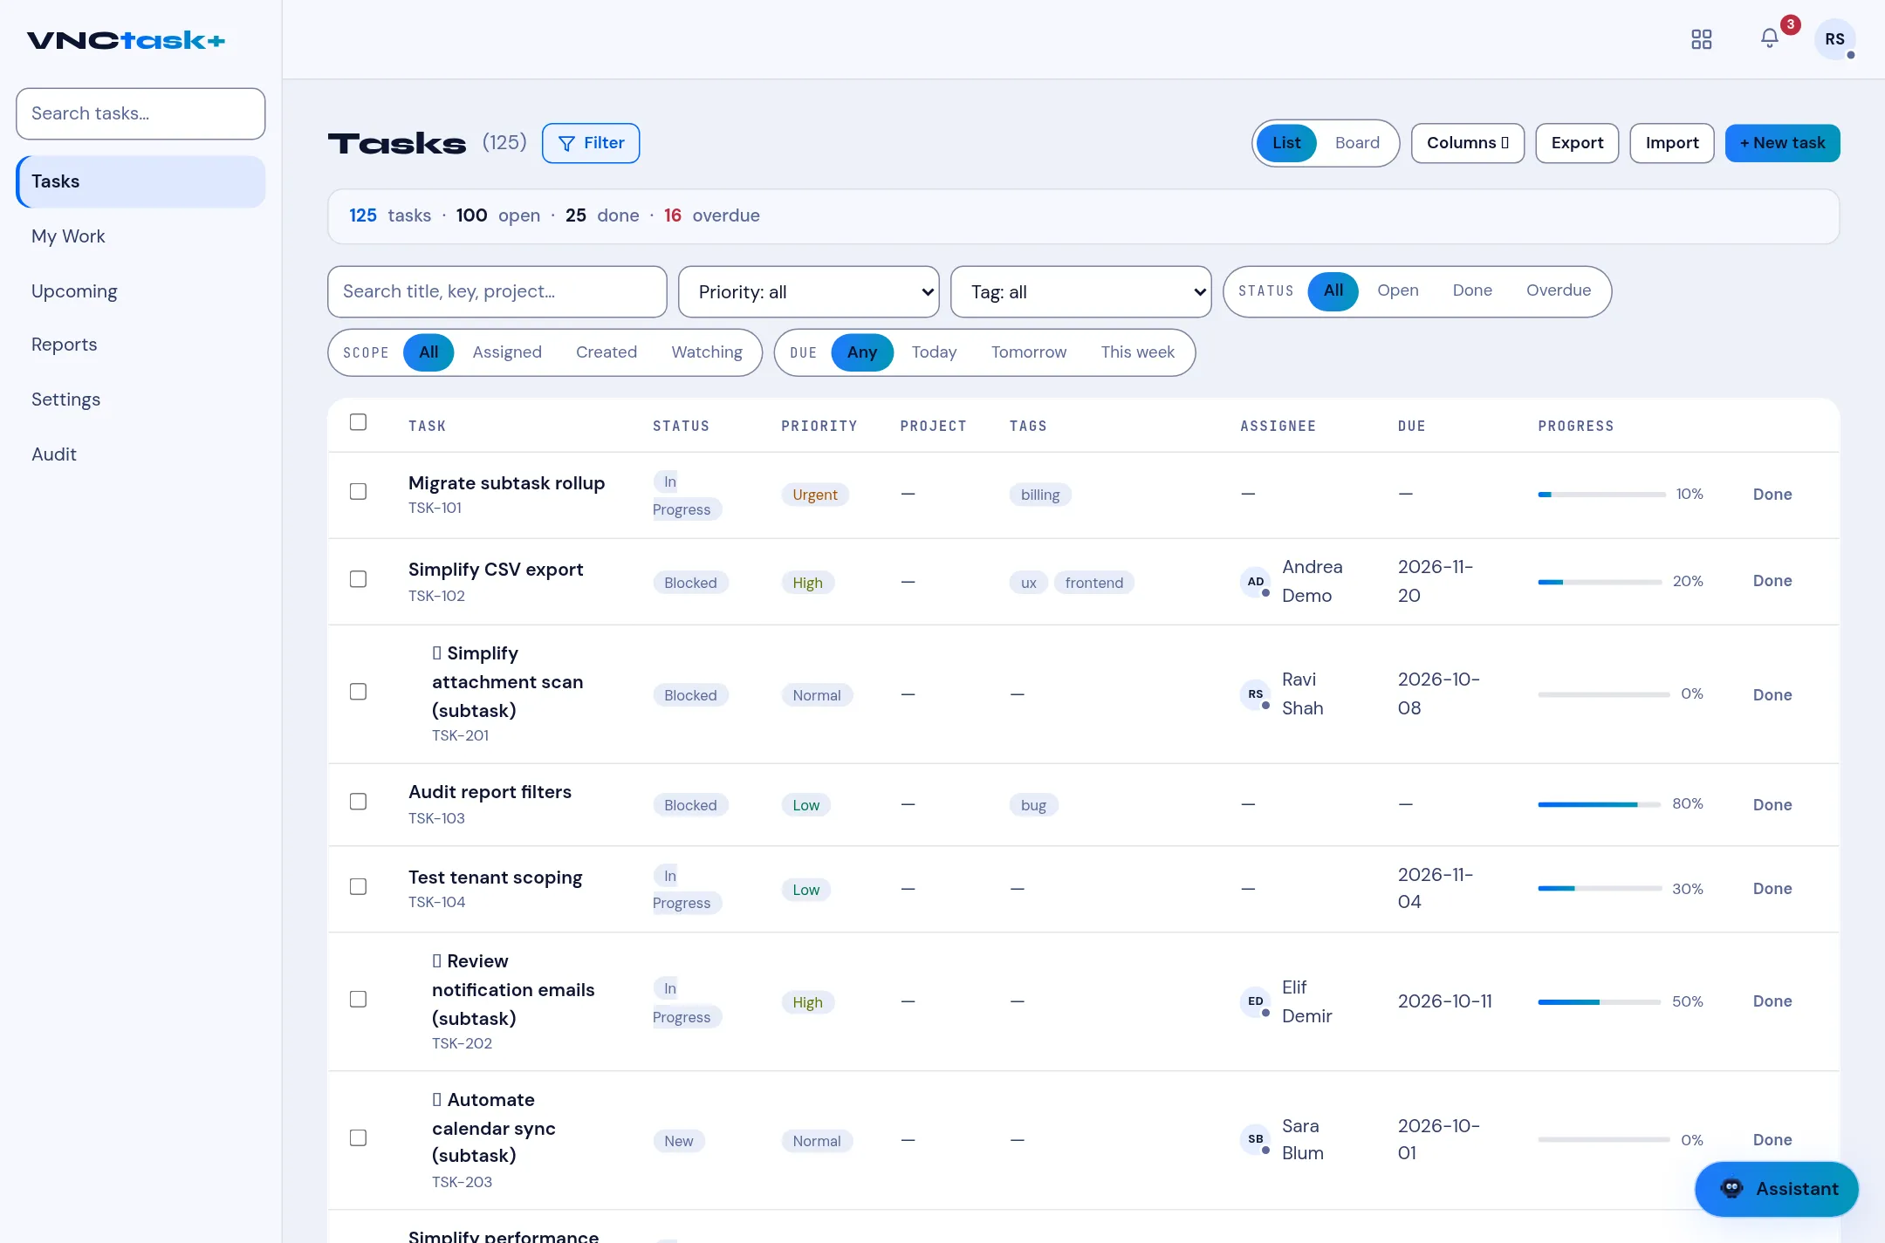The width and height of the screenshot is (1885, 1243).
Task: Click the frontend tag on TSK-102
Action: click(x=1093, y=583)
